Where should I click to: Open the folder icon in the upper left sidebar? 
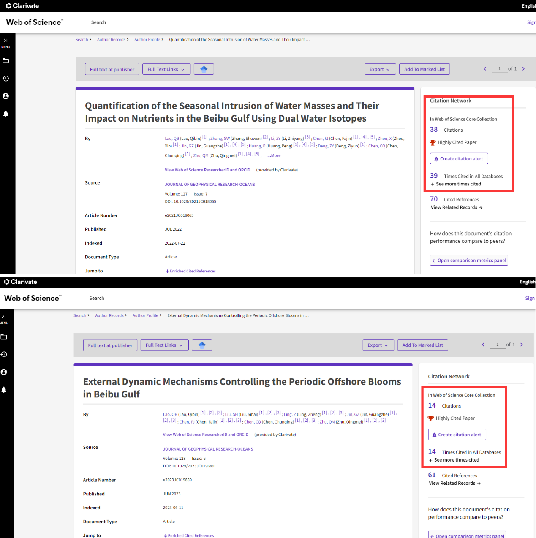coord(5,61)
